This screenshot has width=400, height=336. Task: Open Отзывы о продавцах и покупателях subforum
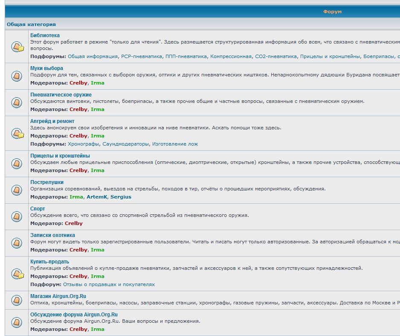click(109, 284)
